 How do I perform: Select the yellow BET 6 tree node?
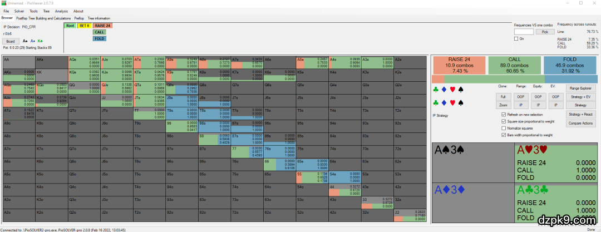point(85,26)
